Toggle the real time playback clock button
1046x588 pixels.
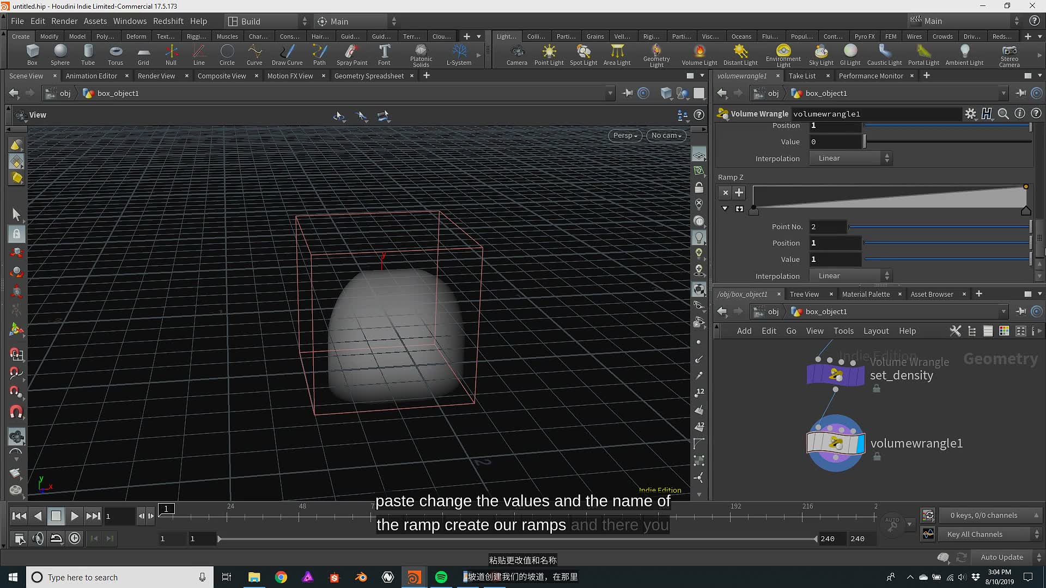(75, 538)
